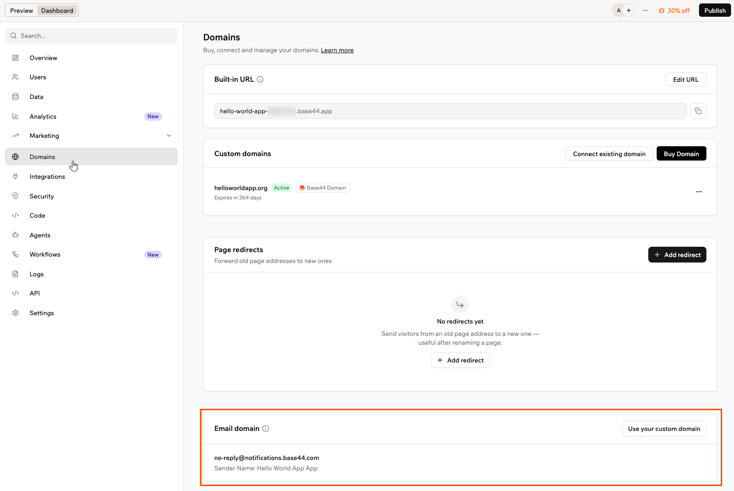This screenshot has width=734, height=491.
Task: Click the Integrations plug icon
Action: coord(15,176)
